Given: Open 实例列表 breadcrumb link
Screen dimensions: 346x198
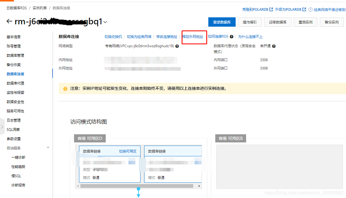Looking at the screenshot, I should pos(40,8).
